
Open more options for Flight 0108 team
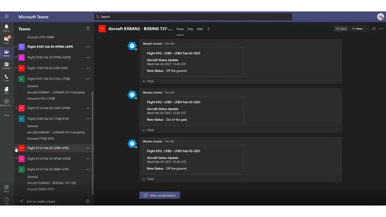[x=88, y=119]
